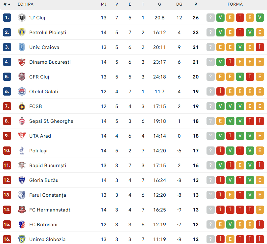The image size is (267, 244).
Task: Click the MJ matches played header
Action: click(x=104, y=4)
